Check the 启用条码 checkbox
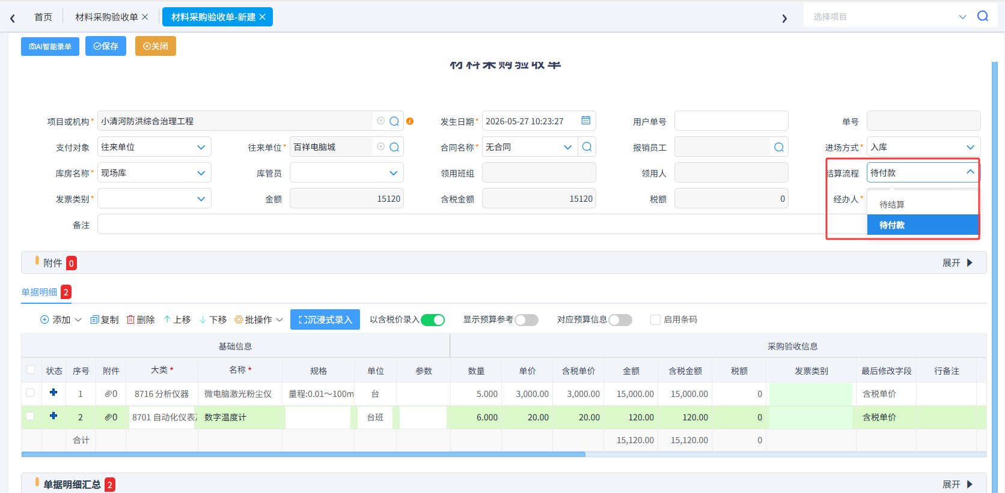Image resolution: width=1005 pixels, height=493 pixels. 655,319
